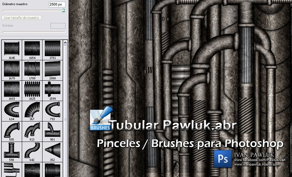
Task: Pick the 813 double bend brush
Action: pyautogui.click(x=32, y=131)
